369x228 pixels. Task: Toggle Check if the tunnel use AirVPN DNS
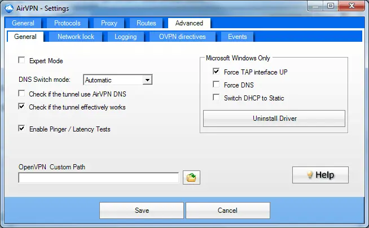coord(21,94)
